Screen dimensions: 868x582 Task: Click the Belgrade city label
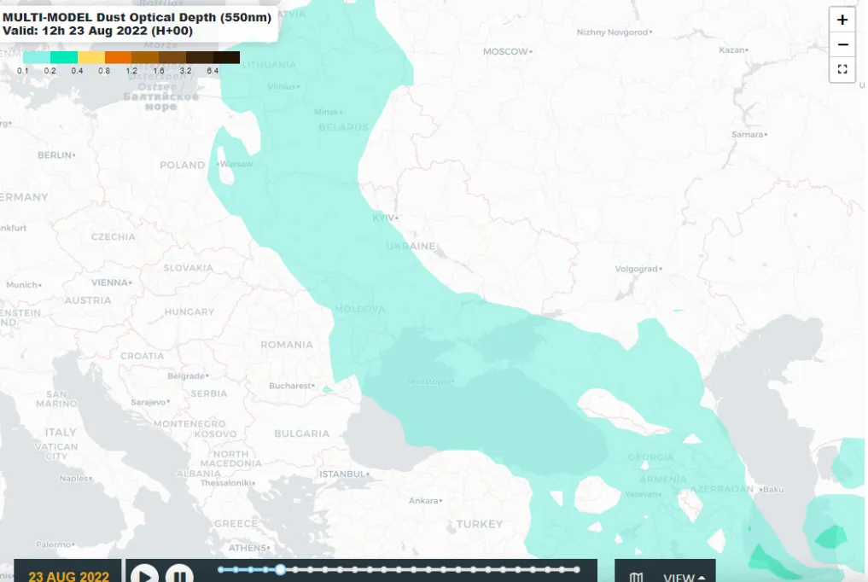click(x=187, y=376)
